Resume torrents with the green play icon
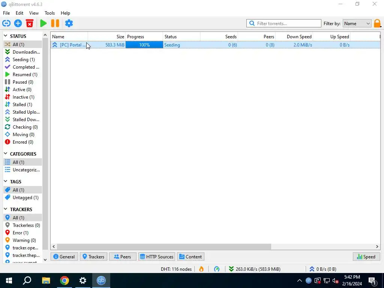This screenshot has width=384, height=288. click(x=43, y=24)
